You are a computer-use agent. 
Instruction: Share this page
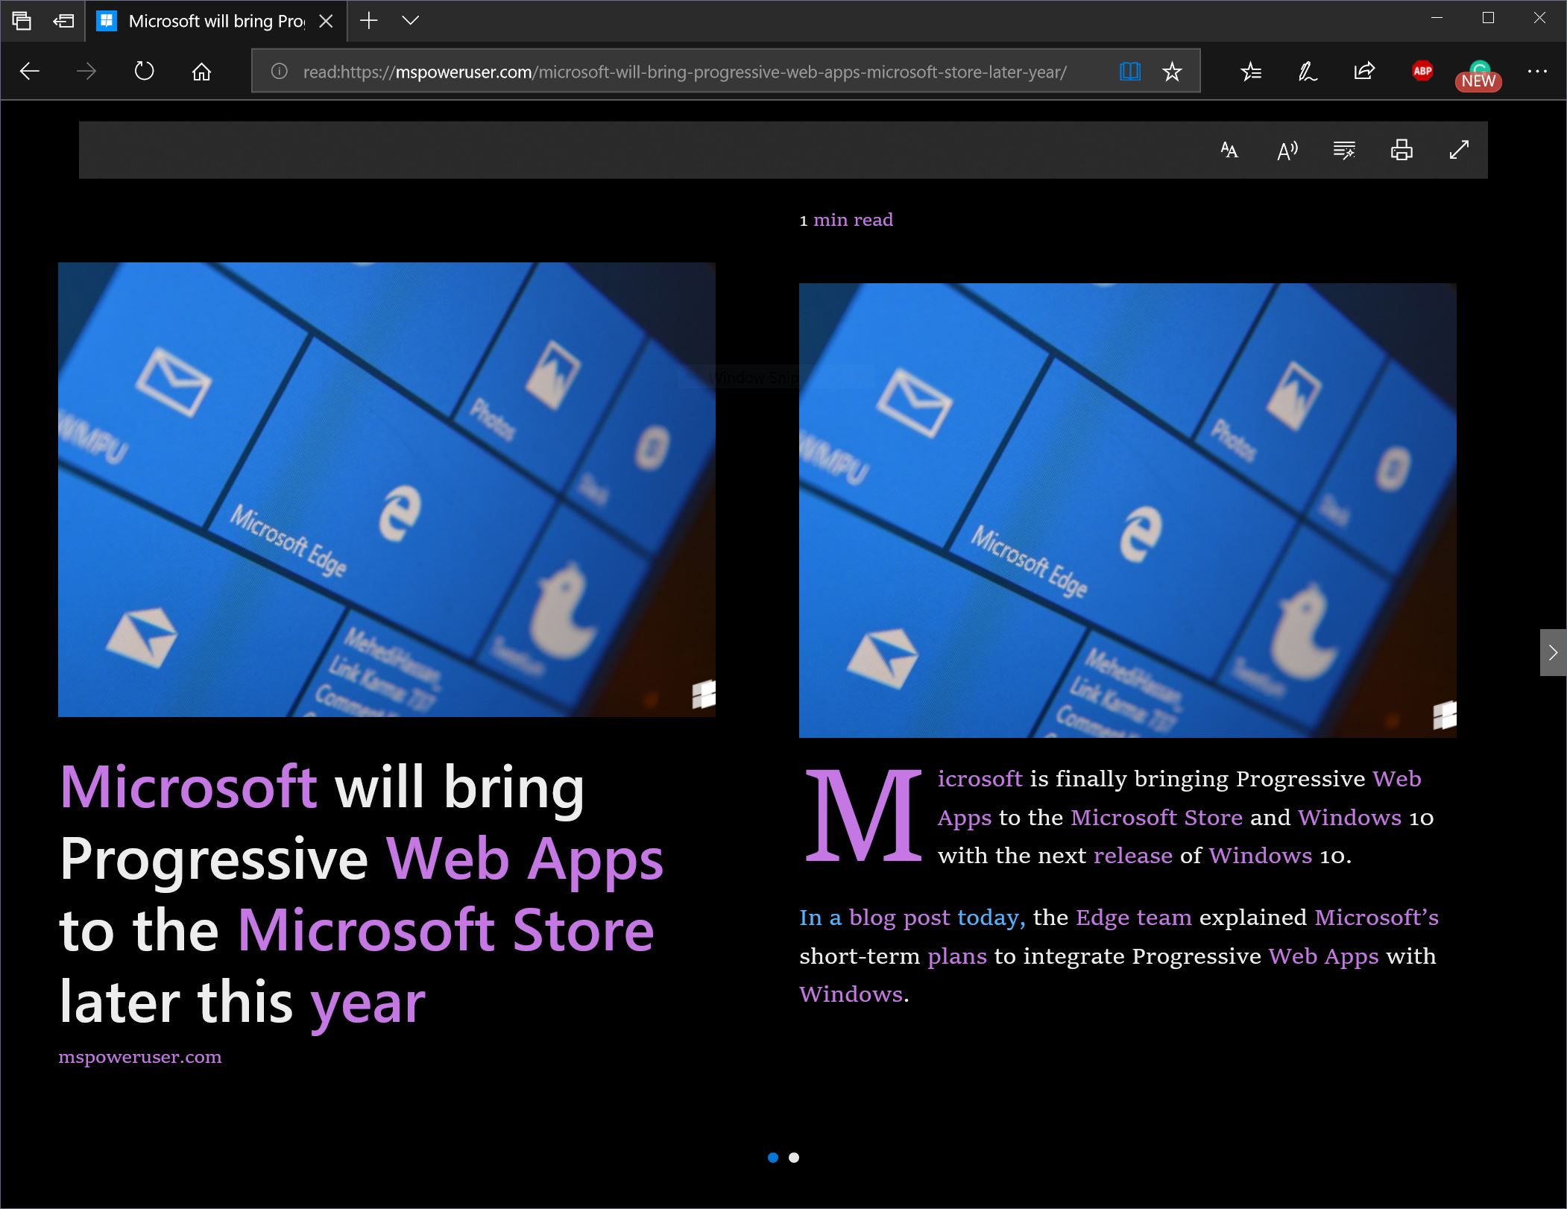(1364, 72)
